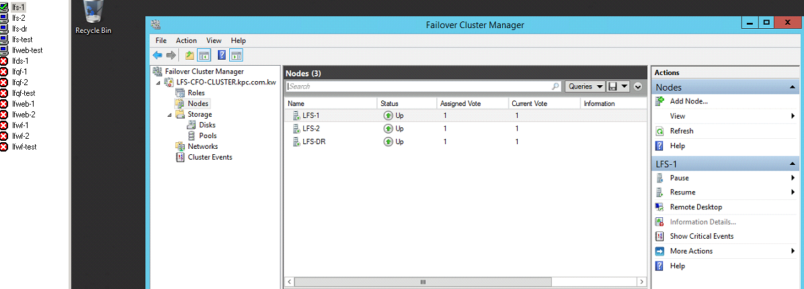Toggle the Show/Hide Action Pane toolbar icon
804x289 pixels.
(237, 55)
